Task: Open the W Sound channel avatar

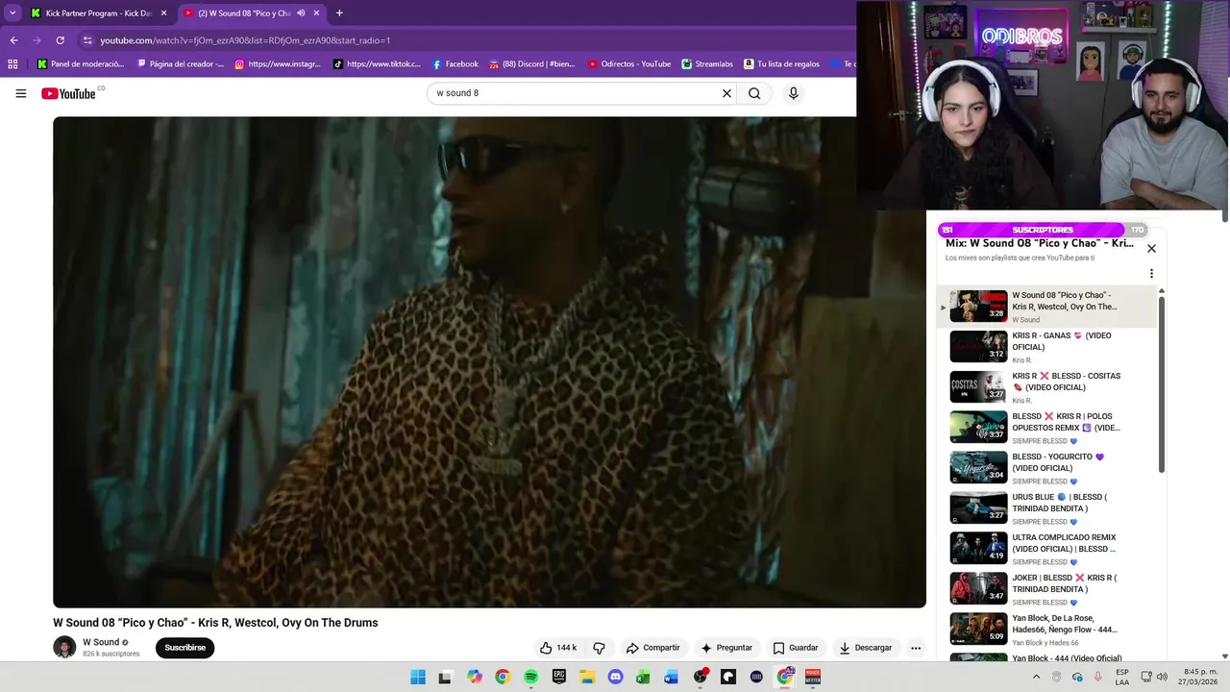Action: (64, 647)
